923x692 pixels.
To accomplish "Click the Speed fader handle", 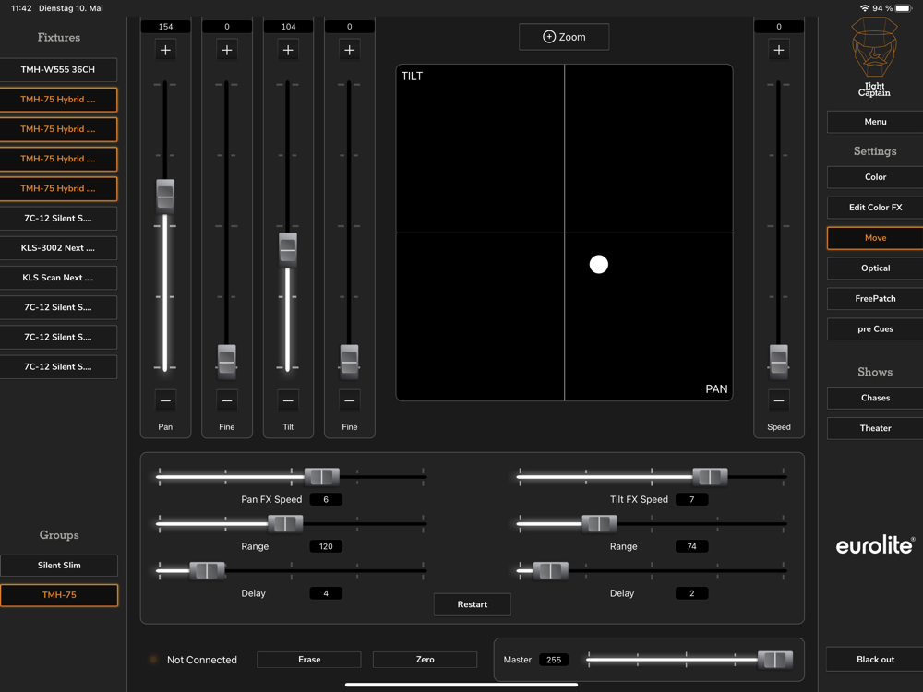I will pos(779,362).
